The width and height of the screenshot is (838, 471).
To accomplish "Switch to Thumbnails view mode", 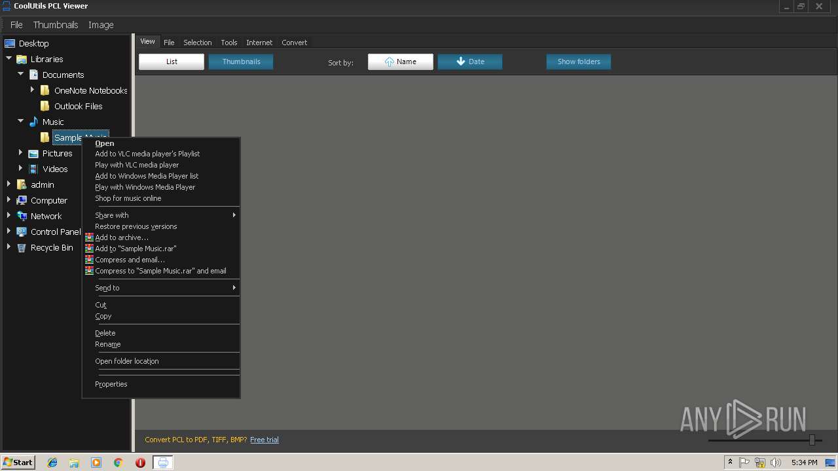I will 241,61.
